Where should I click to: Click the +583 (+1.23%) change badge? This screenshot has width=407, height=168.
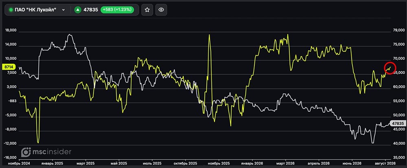pyautogui.click(x=117, y=10)
